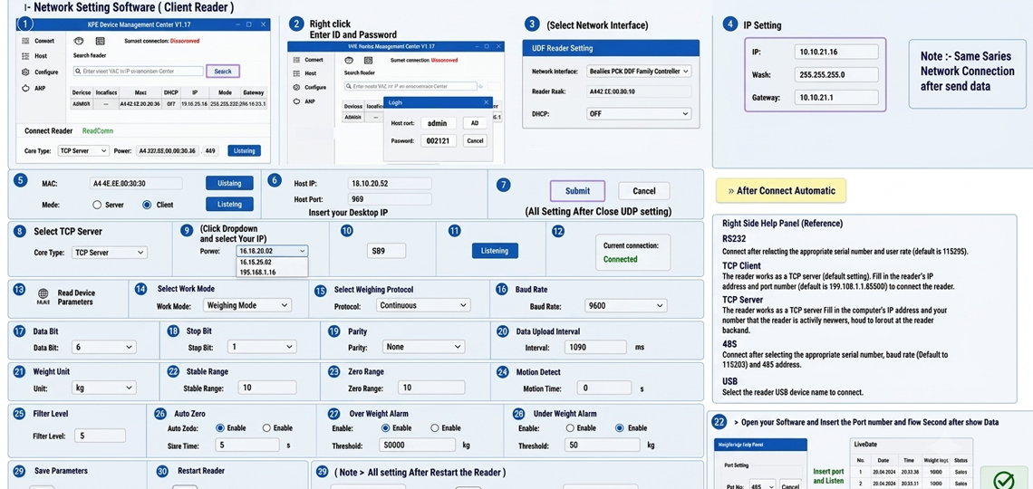Click Cancel next to the Submit button

click(x=644, y=191)
